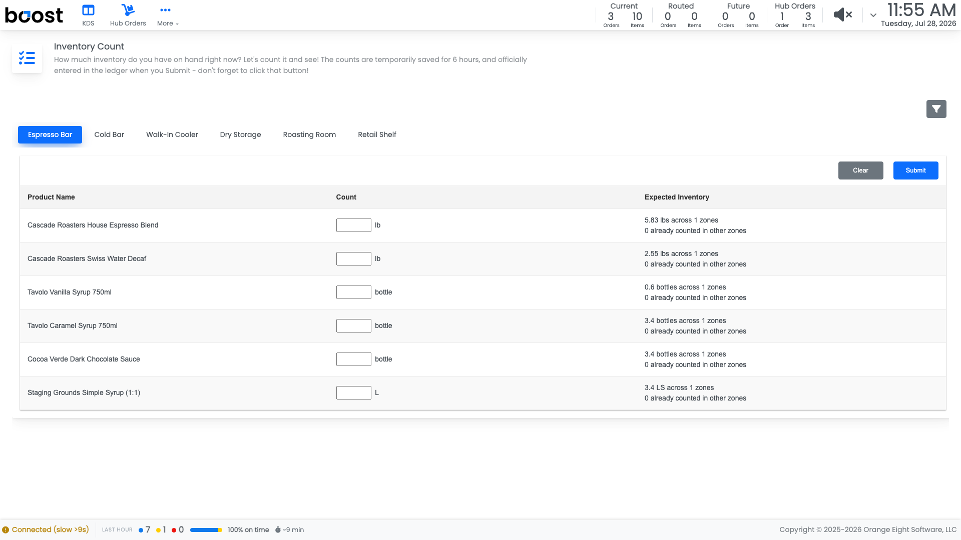Focus count field for House Espresso Blend
961x540 pixels.
click(x=354, y=225)
